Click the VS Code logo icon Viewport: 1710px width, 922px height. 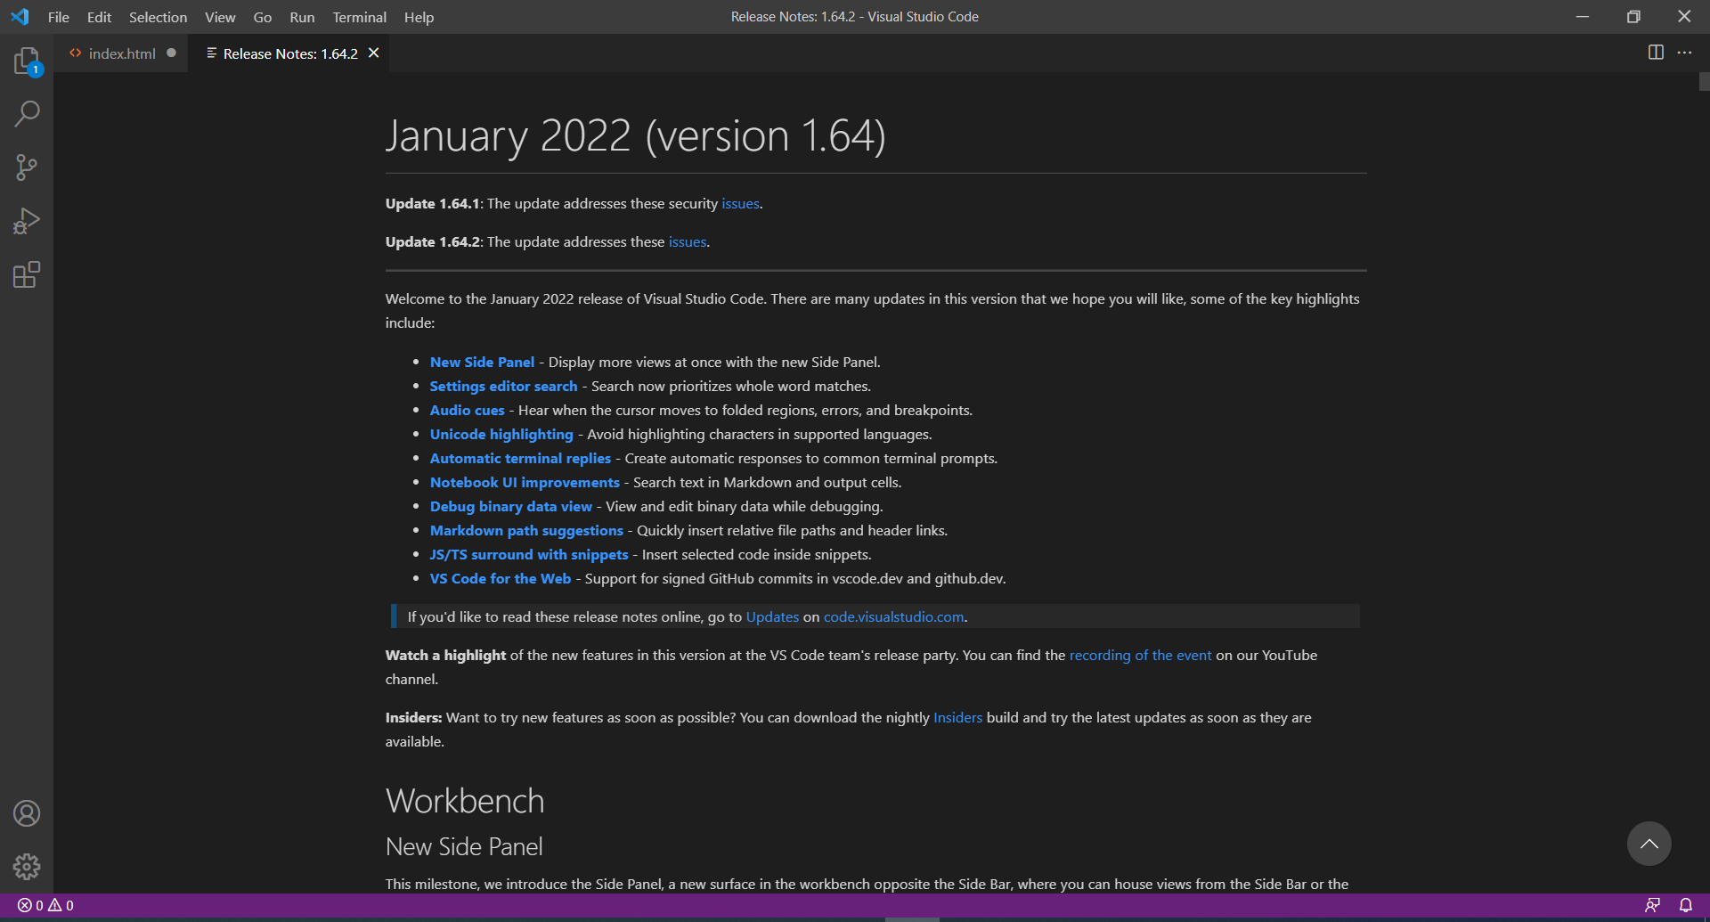tap(20, 17)
